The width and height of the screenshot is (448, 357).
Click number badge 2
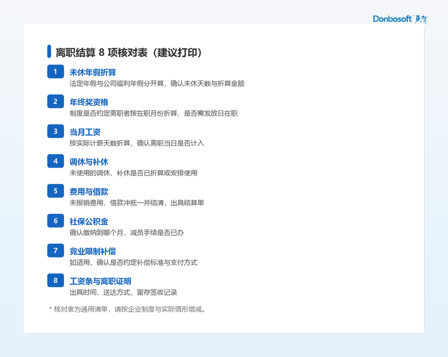[55, 101]
